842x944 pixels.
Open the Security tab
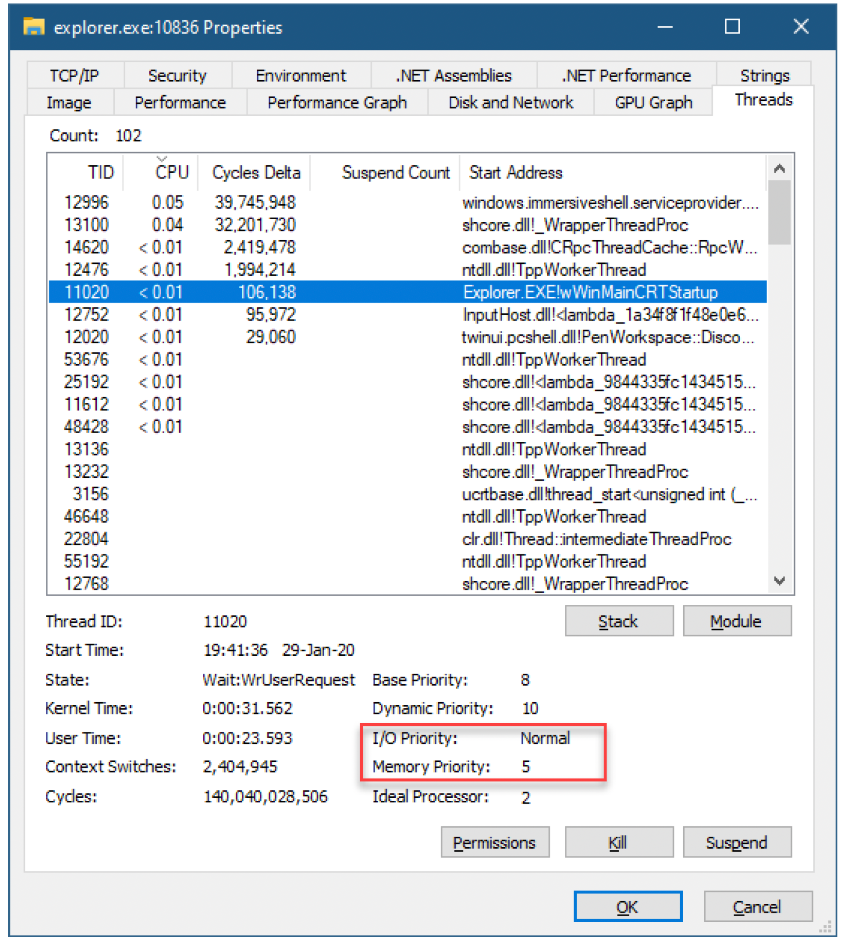pos(177,75)
